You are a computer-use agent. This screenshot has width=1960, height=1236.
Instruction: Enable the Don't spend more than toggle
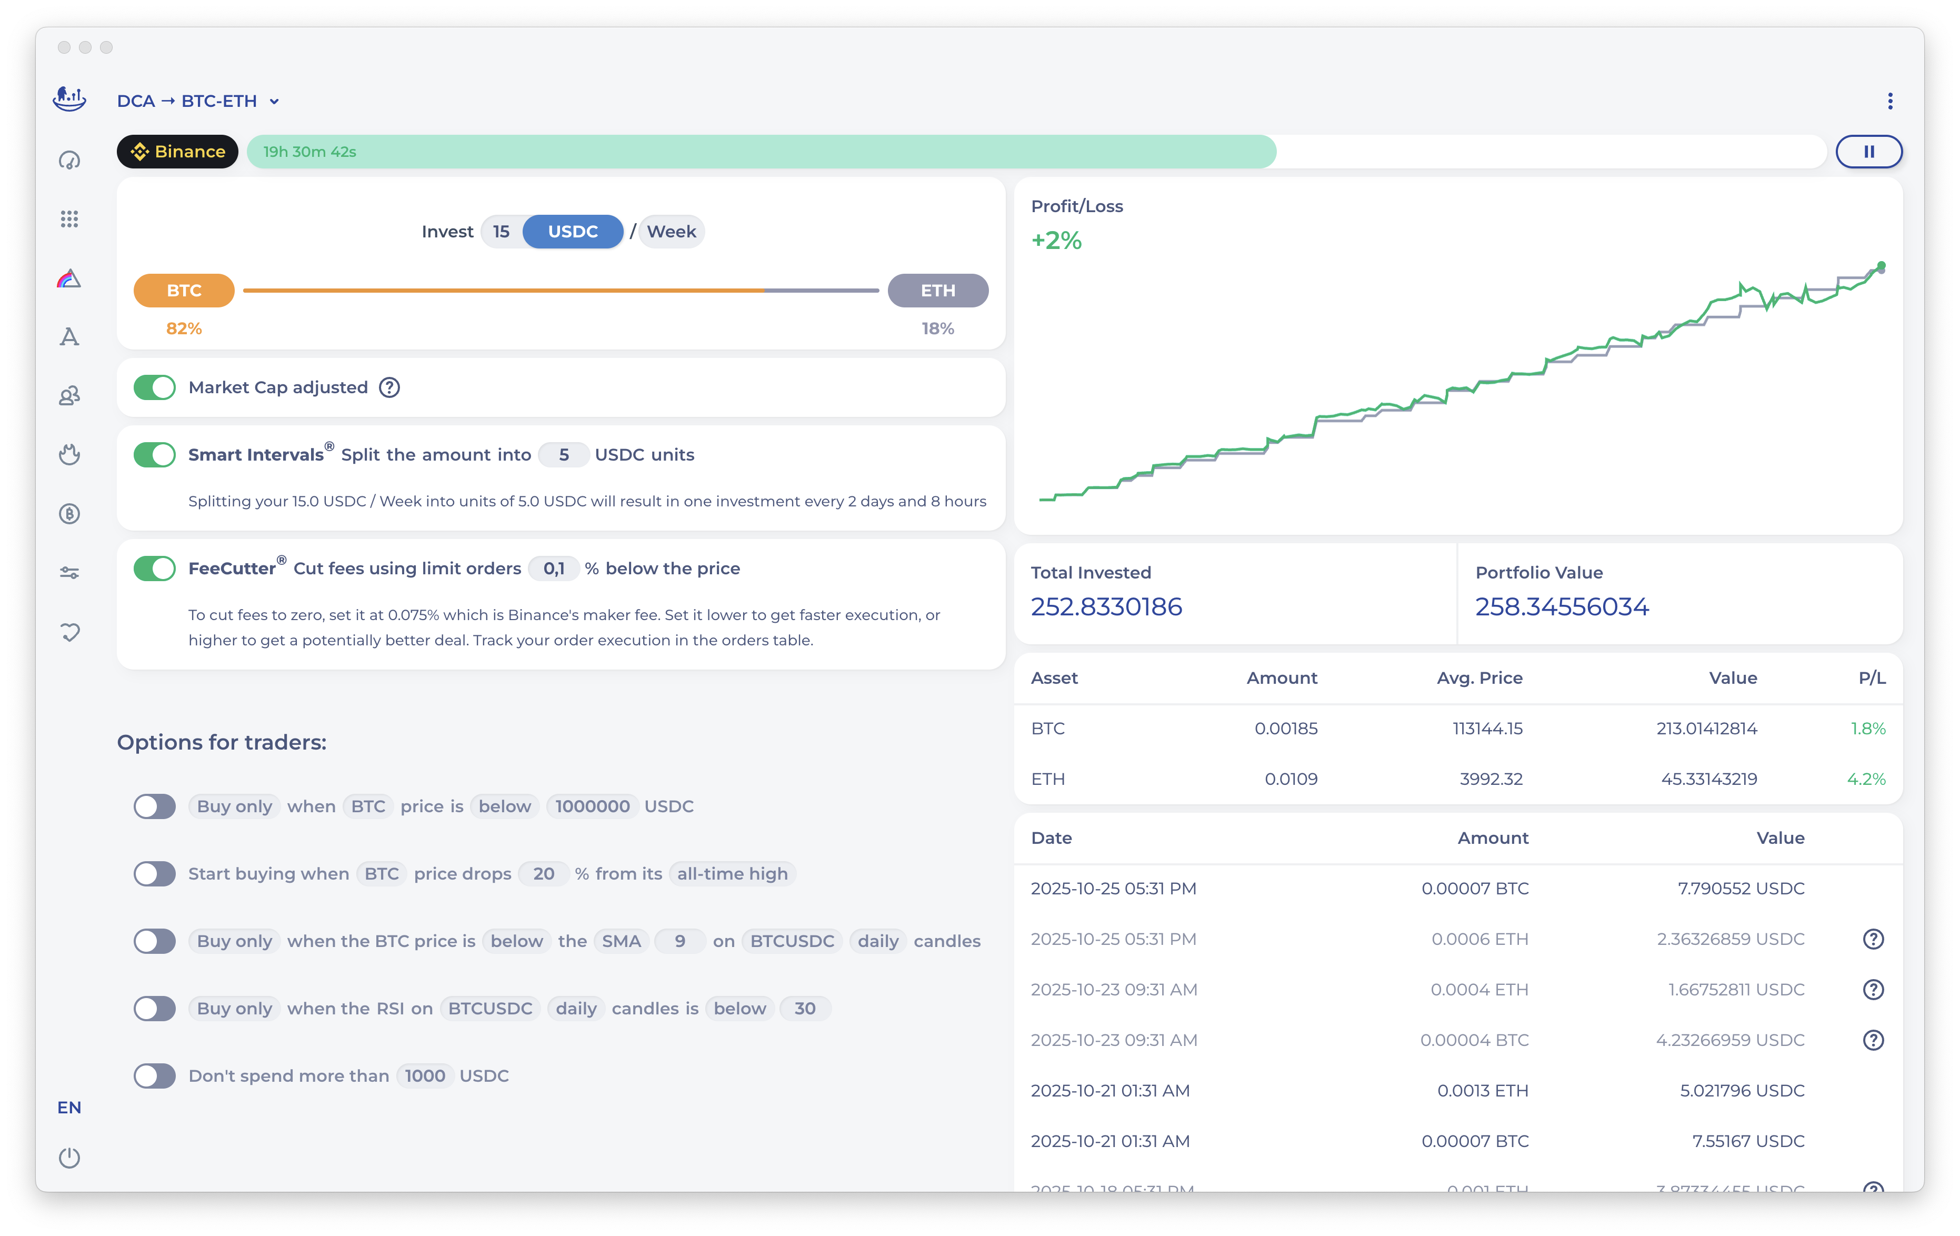[x=155, y=1075]
